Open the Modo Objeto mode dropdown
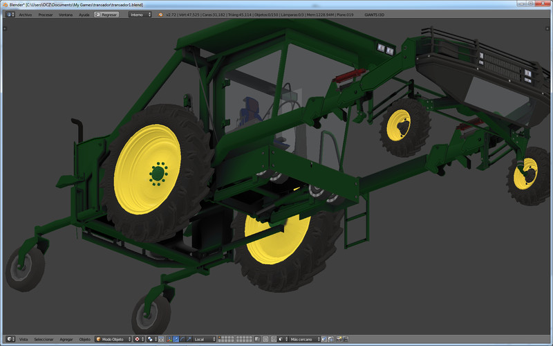 [112, 339]
